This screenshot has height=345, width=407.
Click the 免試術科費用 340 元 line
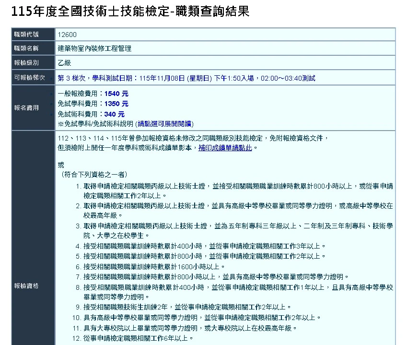coord(91,114)
